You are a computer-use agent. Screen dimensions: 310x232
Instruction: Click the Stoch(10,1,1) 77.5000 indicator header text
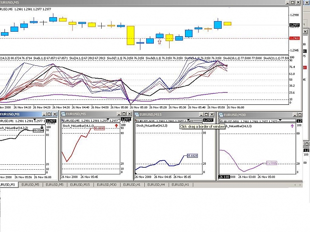(242, 58)
